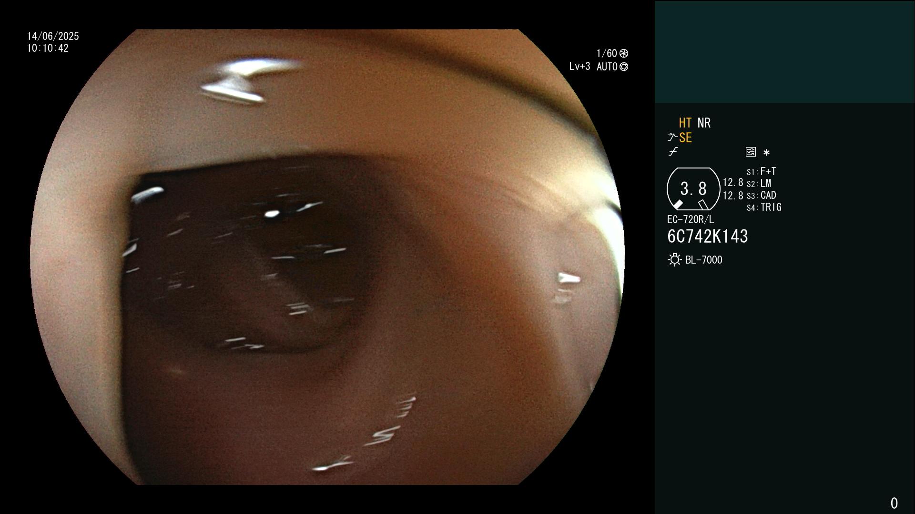Click the AUTO iris aperture icon
915x514 pixels.
(x=624, y=67)
